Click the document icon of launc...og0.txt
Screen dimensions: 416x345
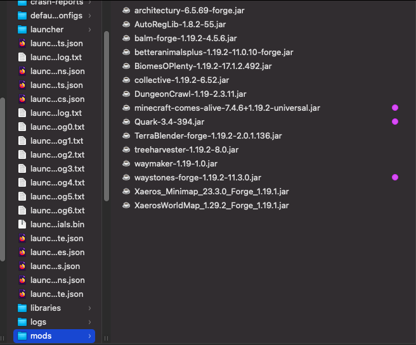tap(22, 127)
